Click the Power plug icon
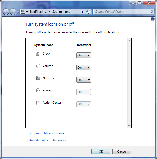The image size is (157, 159). 38,90
